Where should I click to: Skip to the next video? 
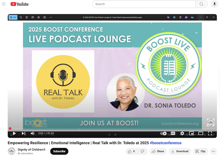[x=24, y=133]
